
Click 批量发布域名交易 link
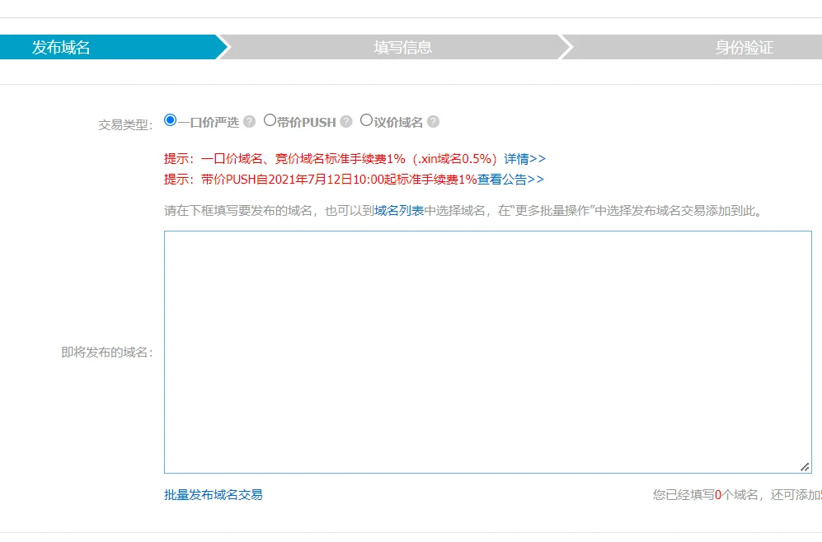tap(214, 495)
